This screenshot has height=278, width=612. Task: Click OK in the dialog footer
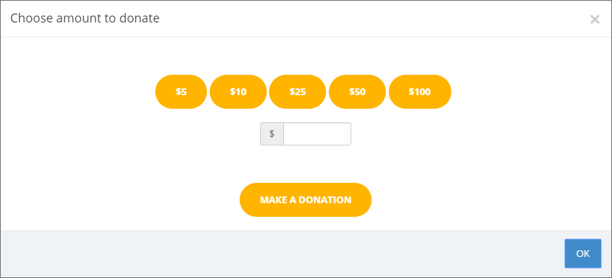click(x=583, y=254)
